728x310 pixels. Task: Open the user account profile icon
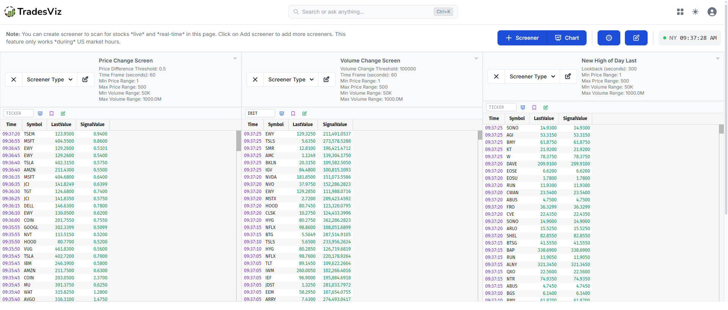coord(712,12)
